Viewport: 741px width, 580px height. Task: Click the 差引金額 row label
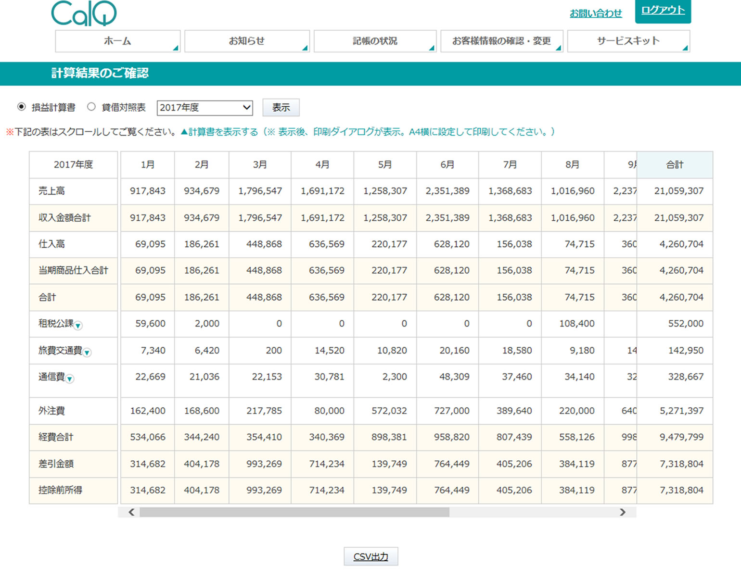[x=56, y=464]
